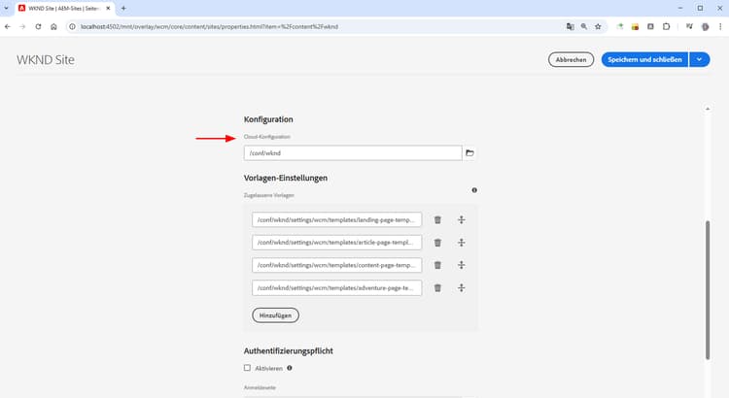The height and width of the screenshot is (398, 729).
Task: Click the Zugelassene Vorlagen label
Action: (x=268, y=195)
